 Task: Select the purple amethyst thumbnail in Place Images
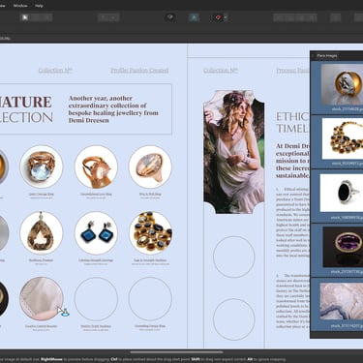(x=343, y=247)
